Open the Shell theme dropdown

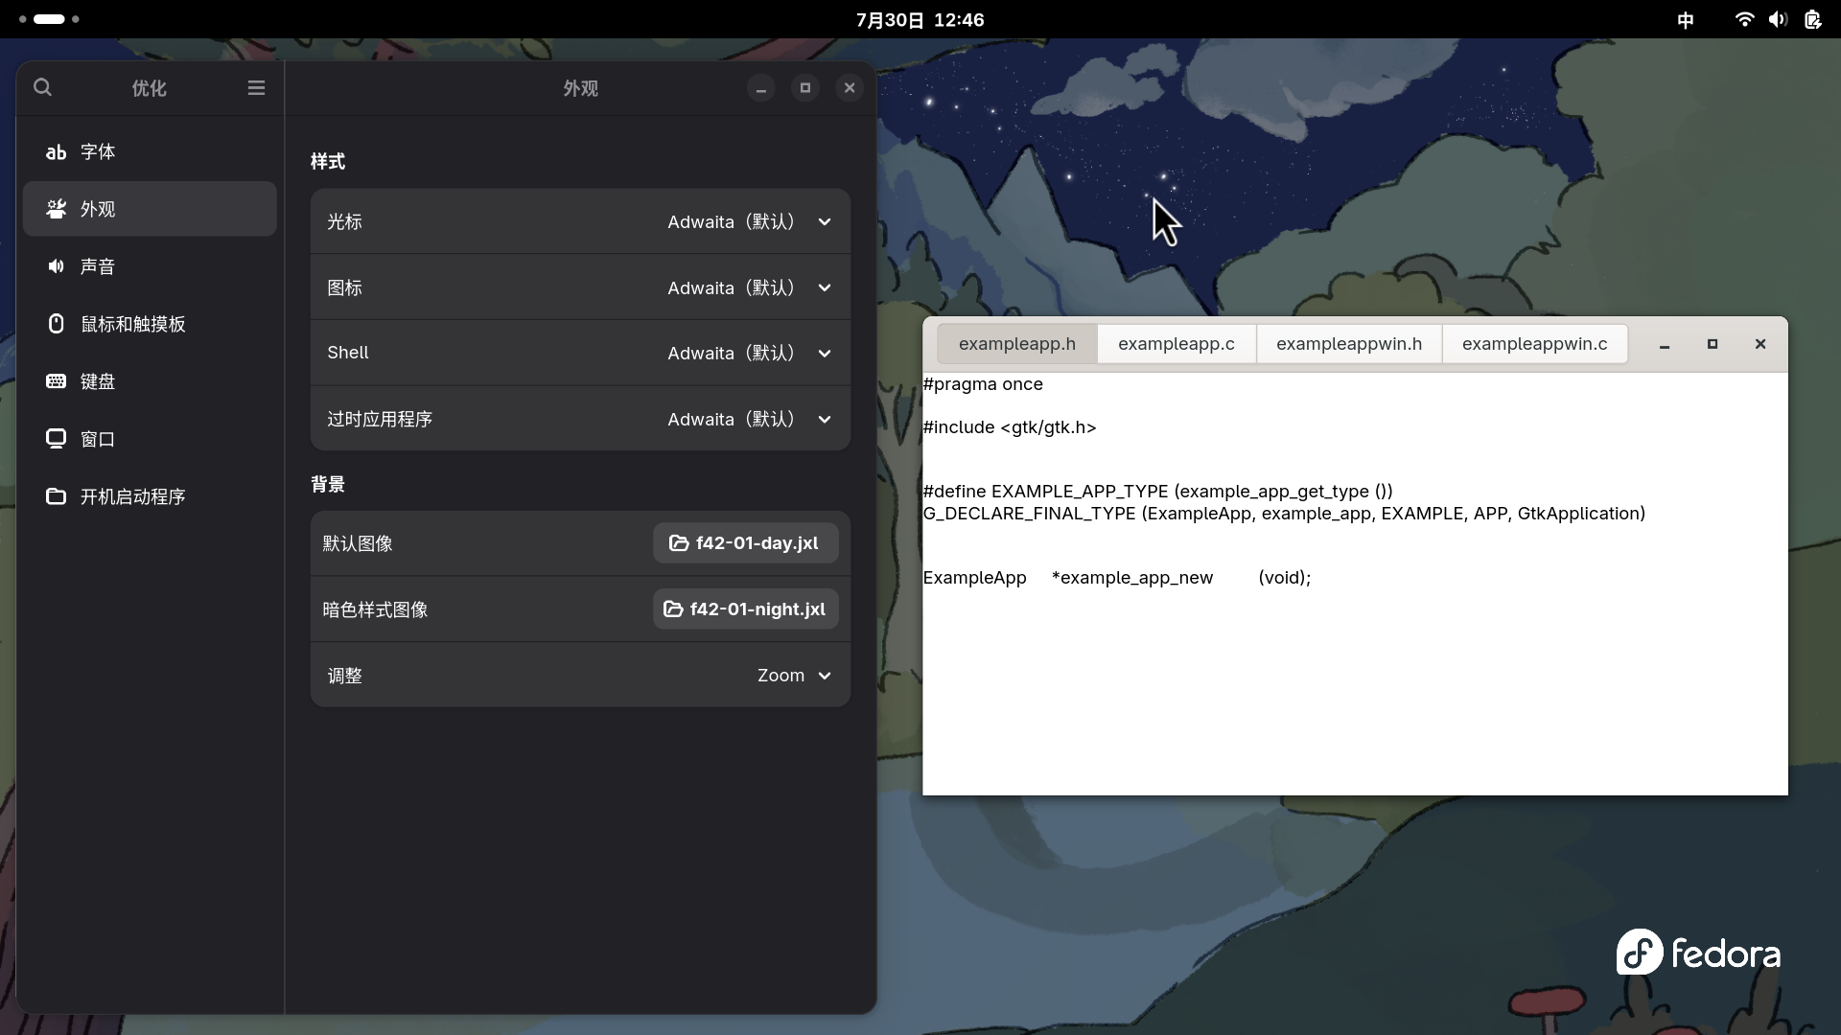point(749,353)
